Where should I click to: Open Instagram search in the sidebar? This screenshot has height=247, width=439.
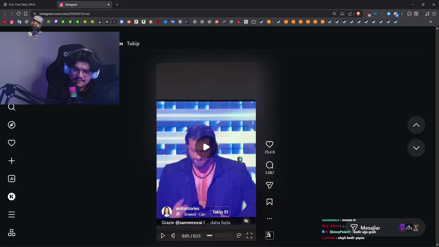pos(12,107)
